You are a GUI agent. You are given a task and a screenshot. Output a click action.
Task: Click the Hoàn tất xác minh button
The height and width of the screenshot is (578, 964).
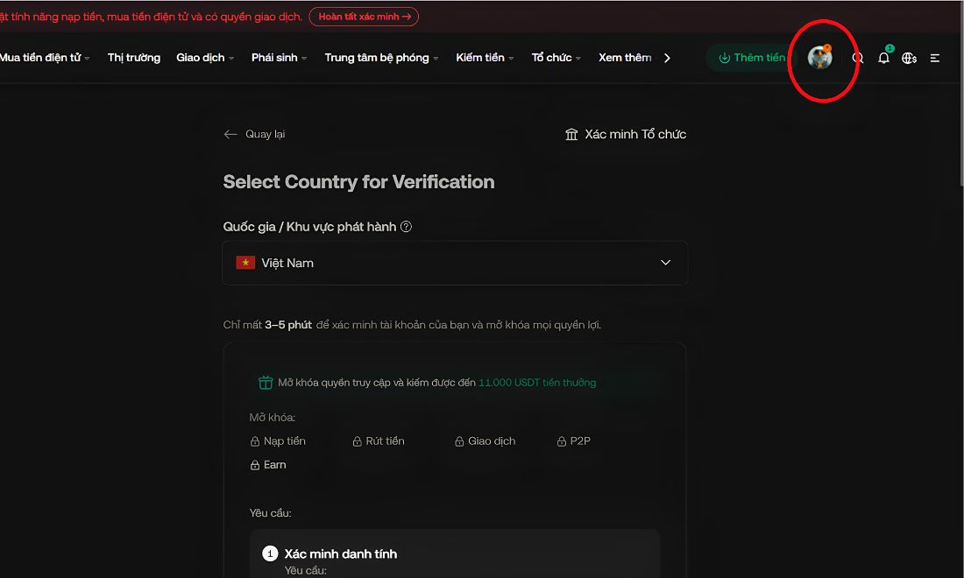coord(364,17)
